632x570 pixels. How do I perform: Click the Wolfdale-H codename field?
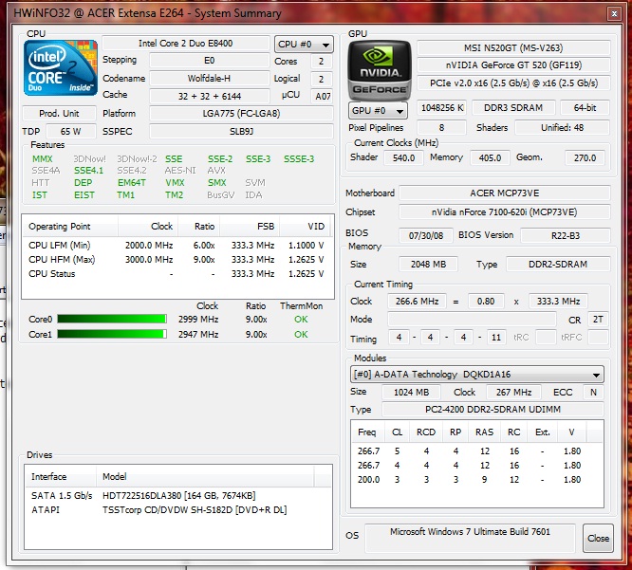pyautogui.click(x=209, y=78)
